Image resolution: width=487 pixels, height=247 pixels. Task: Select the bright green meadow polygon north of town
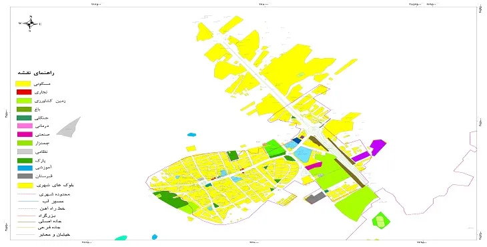[x=275, y=148]
